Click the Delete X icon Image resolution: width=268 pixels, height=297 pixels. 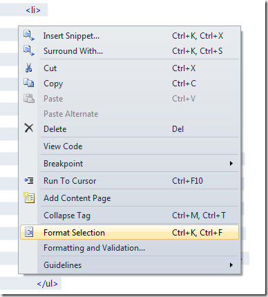click(x=29, y=128)
